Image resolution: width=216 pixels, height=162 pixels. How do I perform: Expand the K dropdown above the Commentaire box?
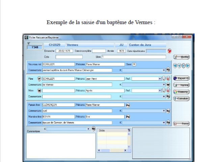(x=88, y=129)
